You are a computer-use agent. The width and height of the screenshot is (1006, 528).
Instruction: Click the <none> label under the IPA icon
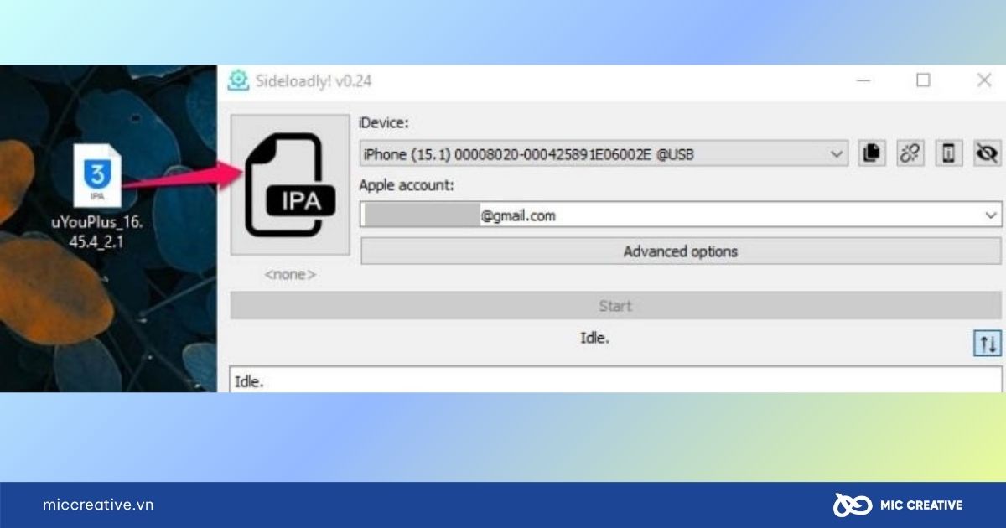tap(289, 274)
